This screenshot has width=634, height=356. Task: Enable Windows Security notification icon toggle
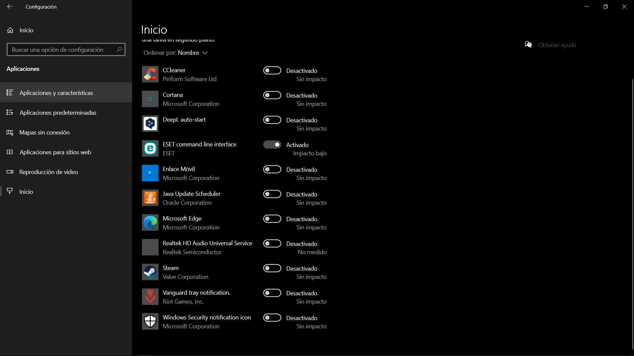pos(272,318)
